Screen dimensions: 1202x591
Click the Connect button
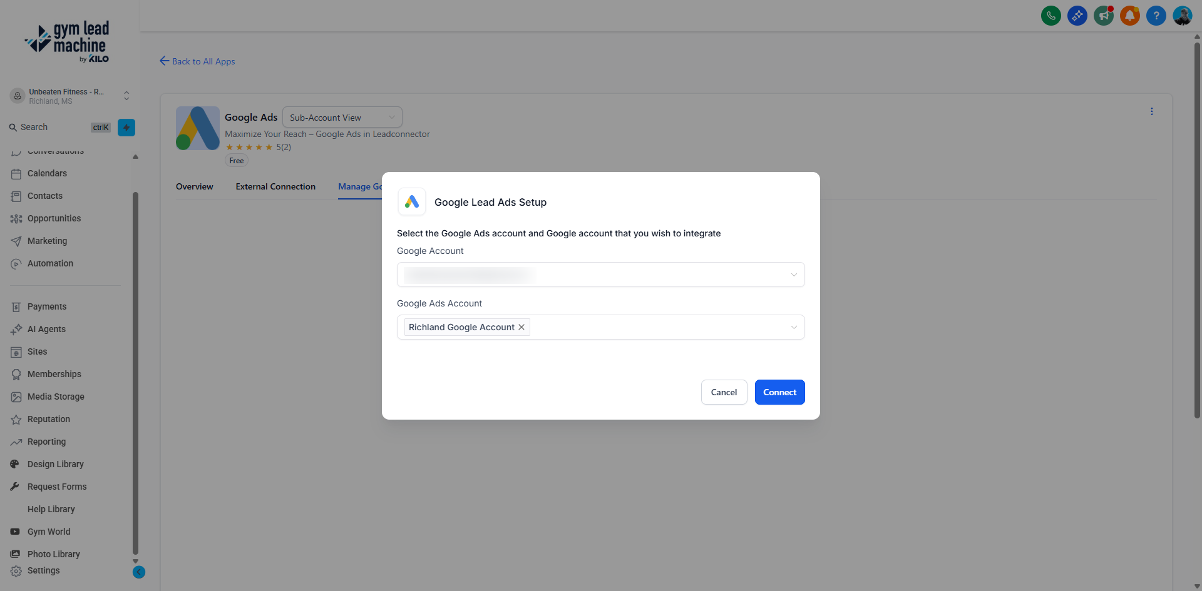(x=780, y=392)
